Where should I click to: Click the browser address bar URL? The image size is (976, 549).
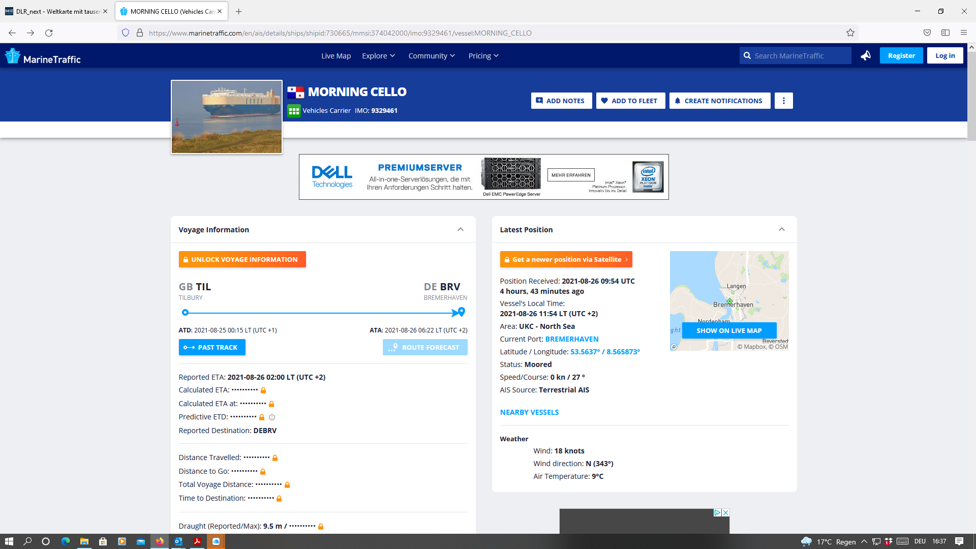point(340,33)
